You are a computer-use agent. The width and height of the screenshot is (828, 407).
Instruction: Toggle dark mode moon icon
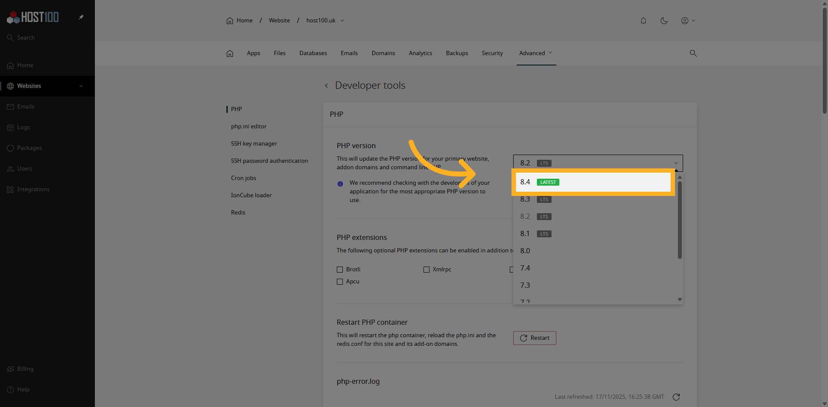[664, 21]
